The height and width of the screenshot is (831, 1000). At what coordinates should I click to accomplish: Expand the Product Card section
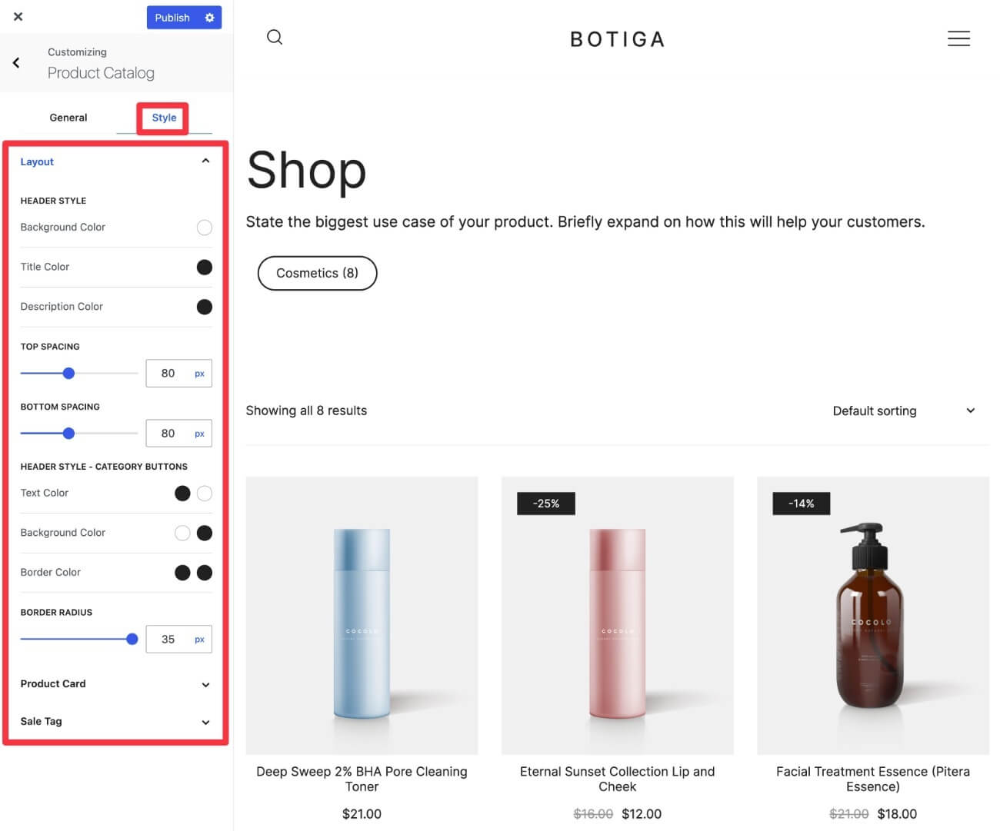click(x=115, y=684)
